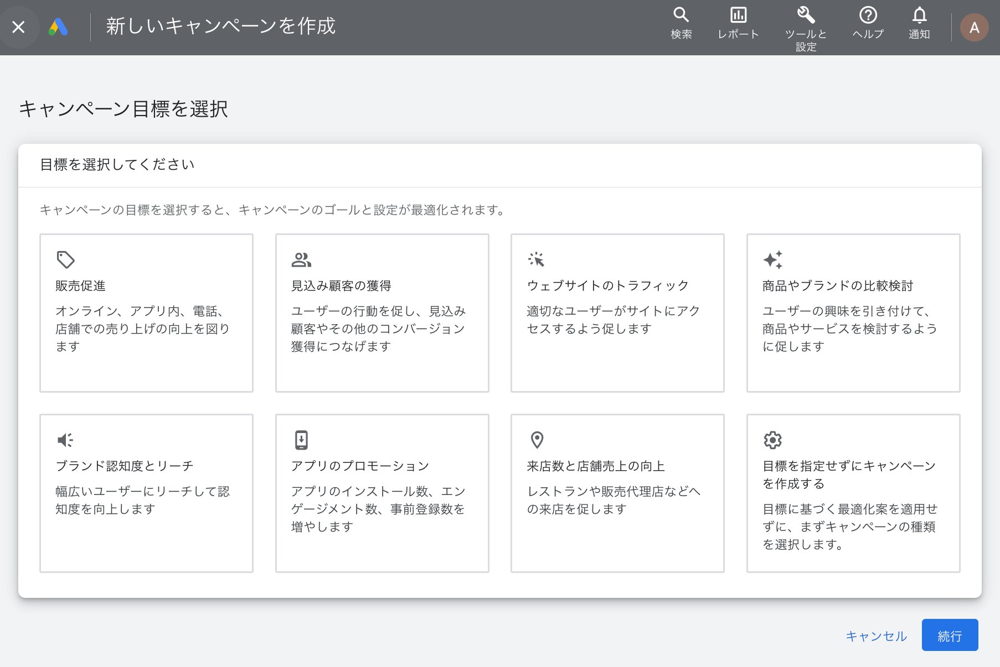Click the アプリのプロモーション phone icon
Image resolution: width=1000 pixels, height=667 pixels.
click(x=301, y=440)
